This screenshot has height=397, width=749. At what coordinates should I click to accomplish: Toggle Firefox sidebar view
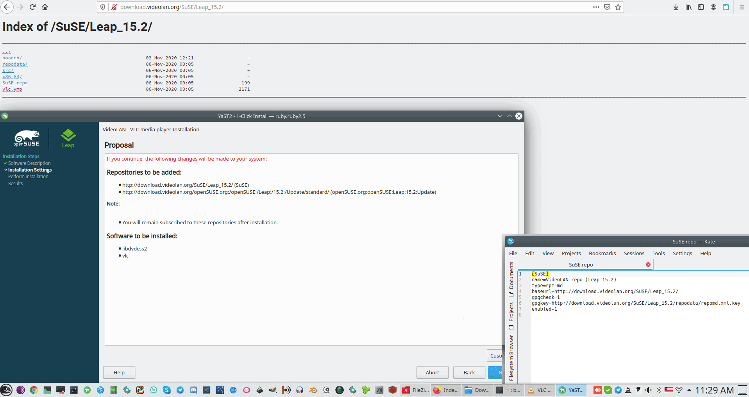[701, 7]
